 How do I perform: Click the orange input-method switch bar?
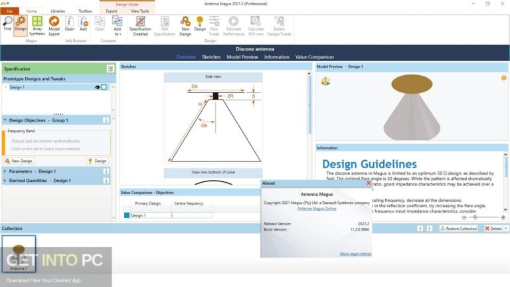coord(3,143)
